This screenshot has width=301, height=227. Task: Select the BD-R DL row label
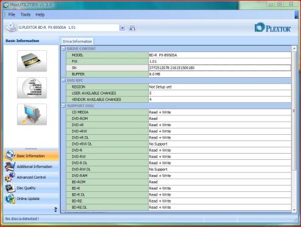pyautogui.click(x=107, y=194)
